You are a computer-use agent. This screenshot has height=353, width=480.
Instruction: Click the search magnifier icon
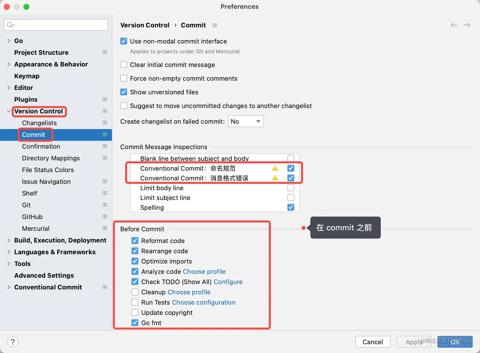click(x=10, y=25)
